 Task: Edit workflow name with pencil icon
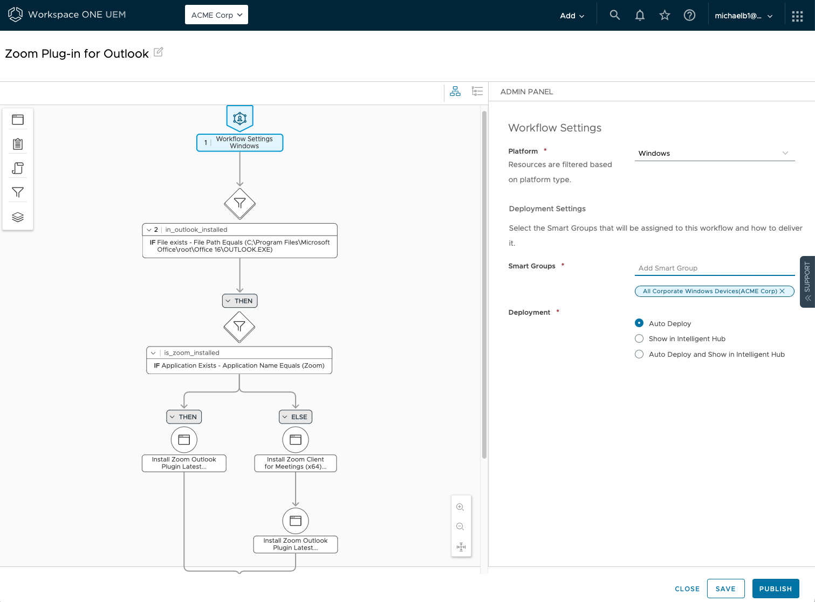[x=159, y=52]
